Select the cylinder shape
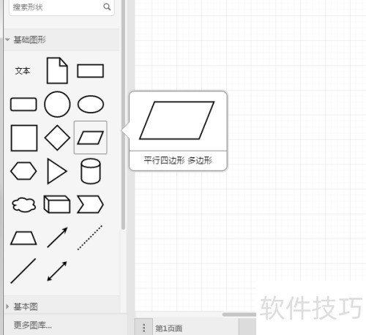 91,171
